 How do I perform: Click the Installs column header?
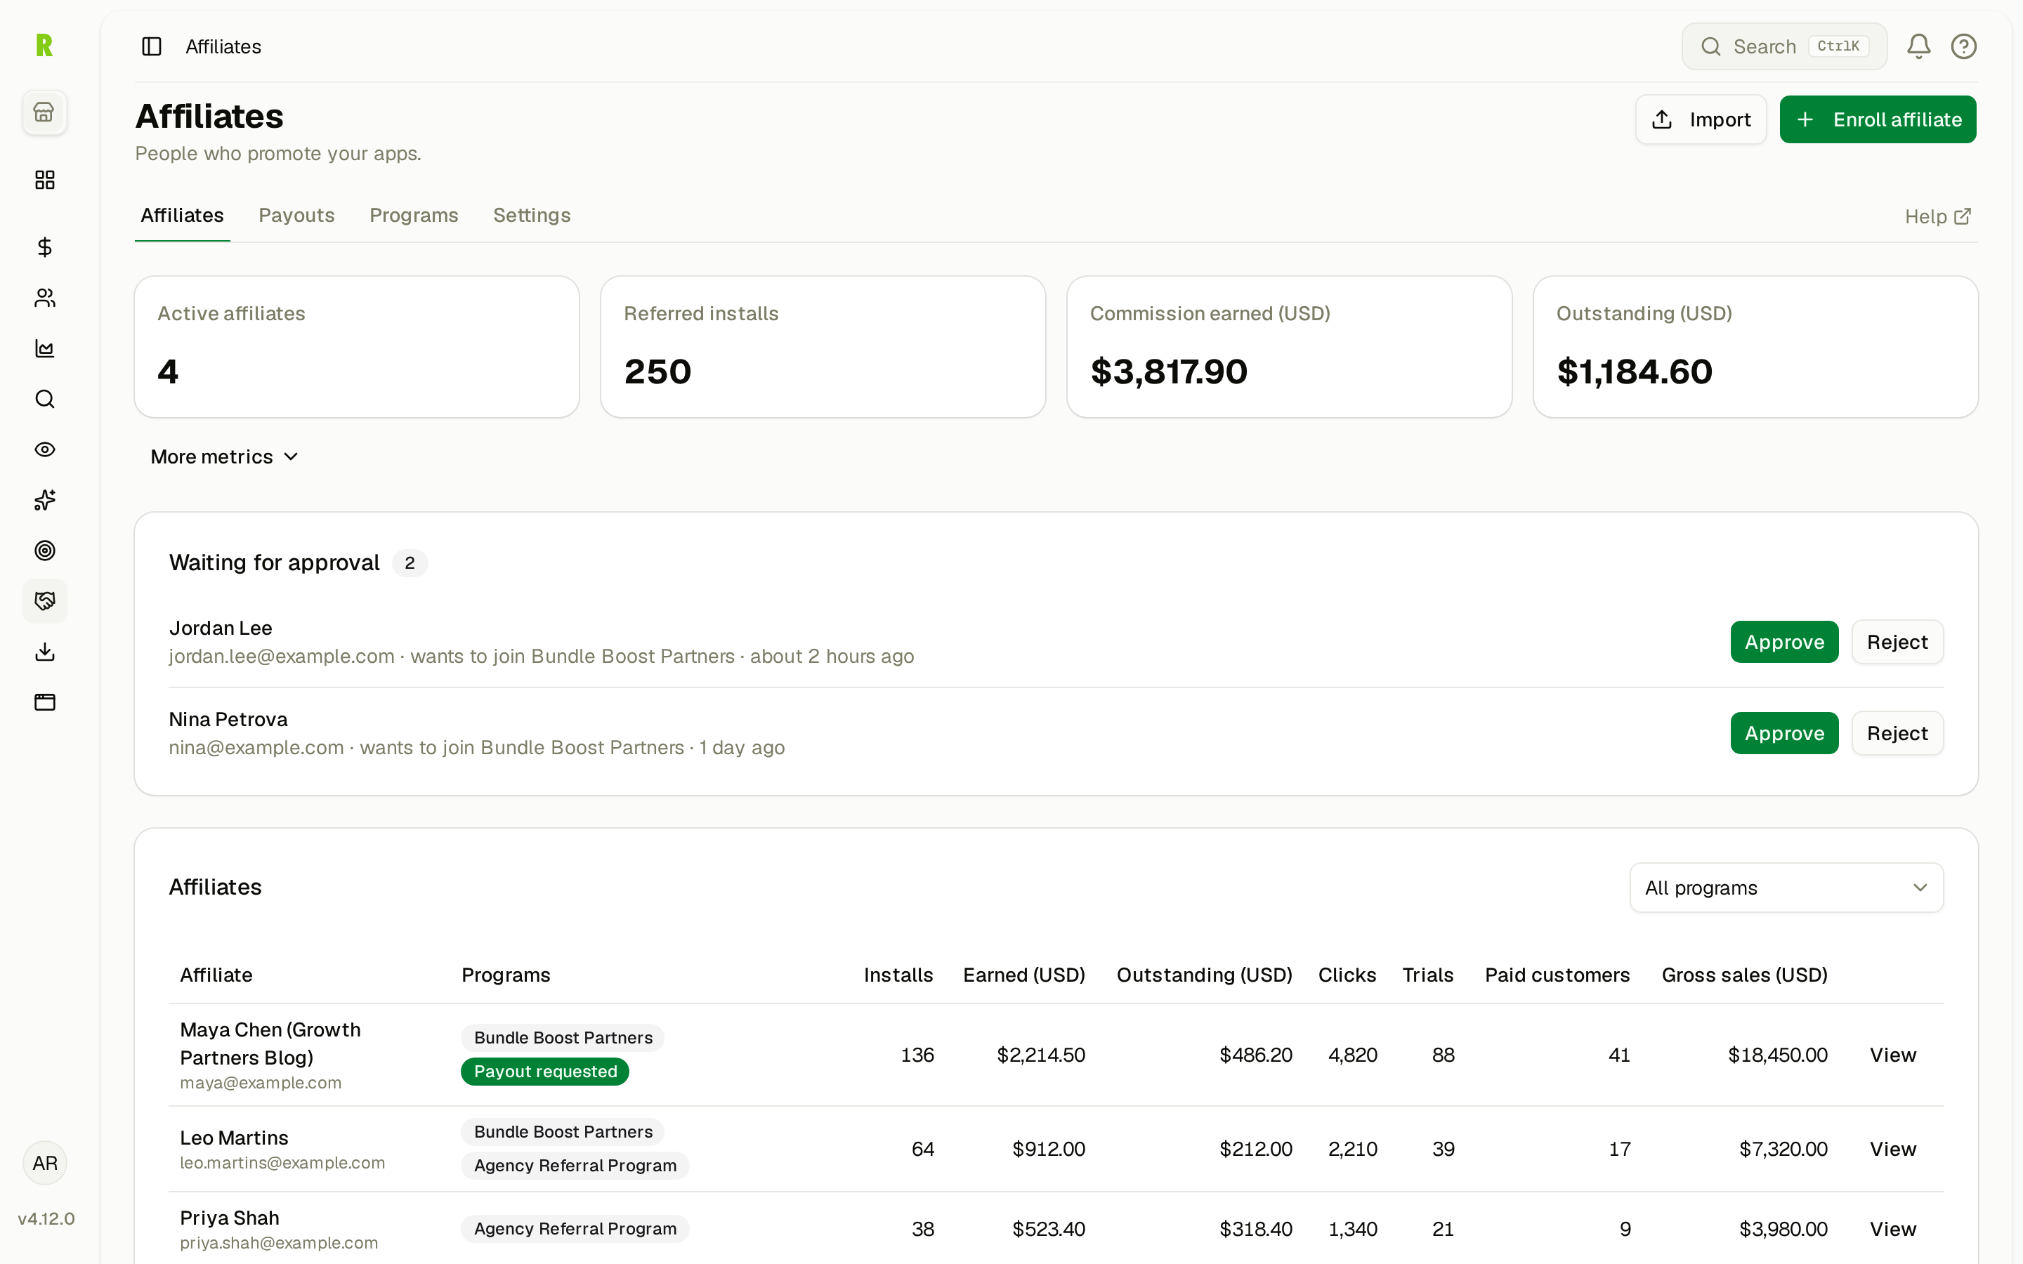pyautogui.click(x=898, y=975)
